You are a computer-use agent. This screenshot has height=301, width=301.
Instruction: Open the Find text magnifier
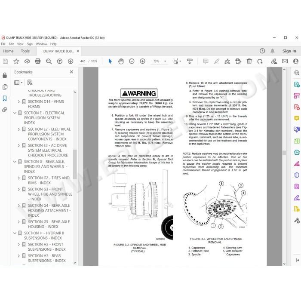click(49, 61)
